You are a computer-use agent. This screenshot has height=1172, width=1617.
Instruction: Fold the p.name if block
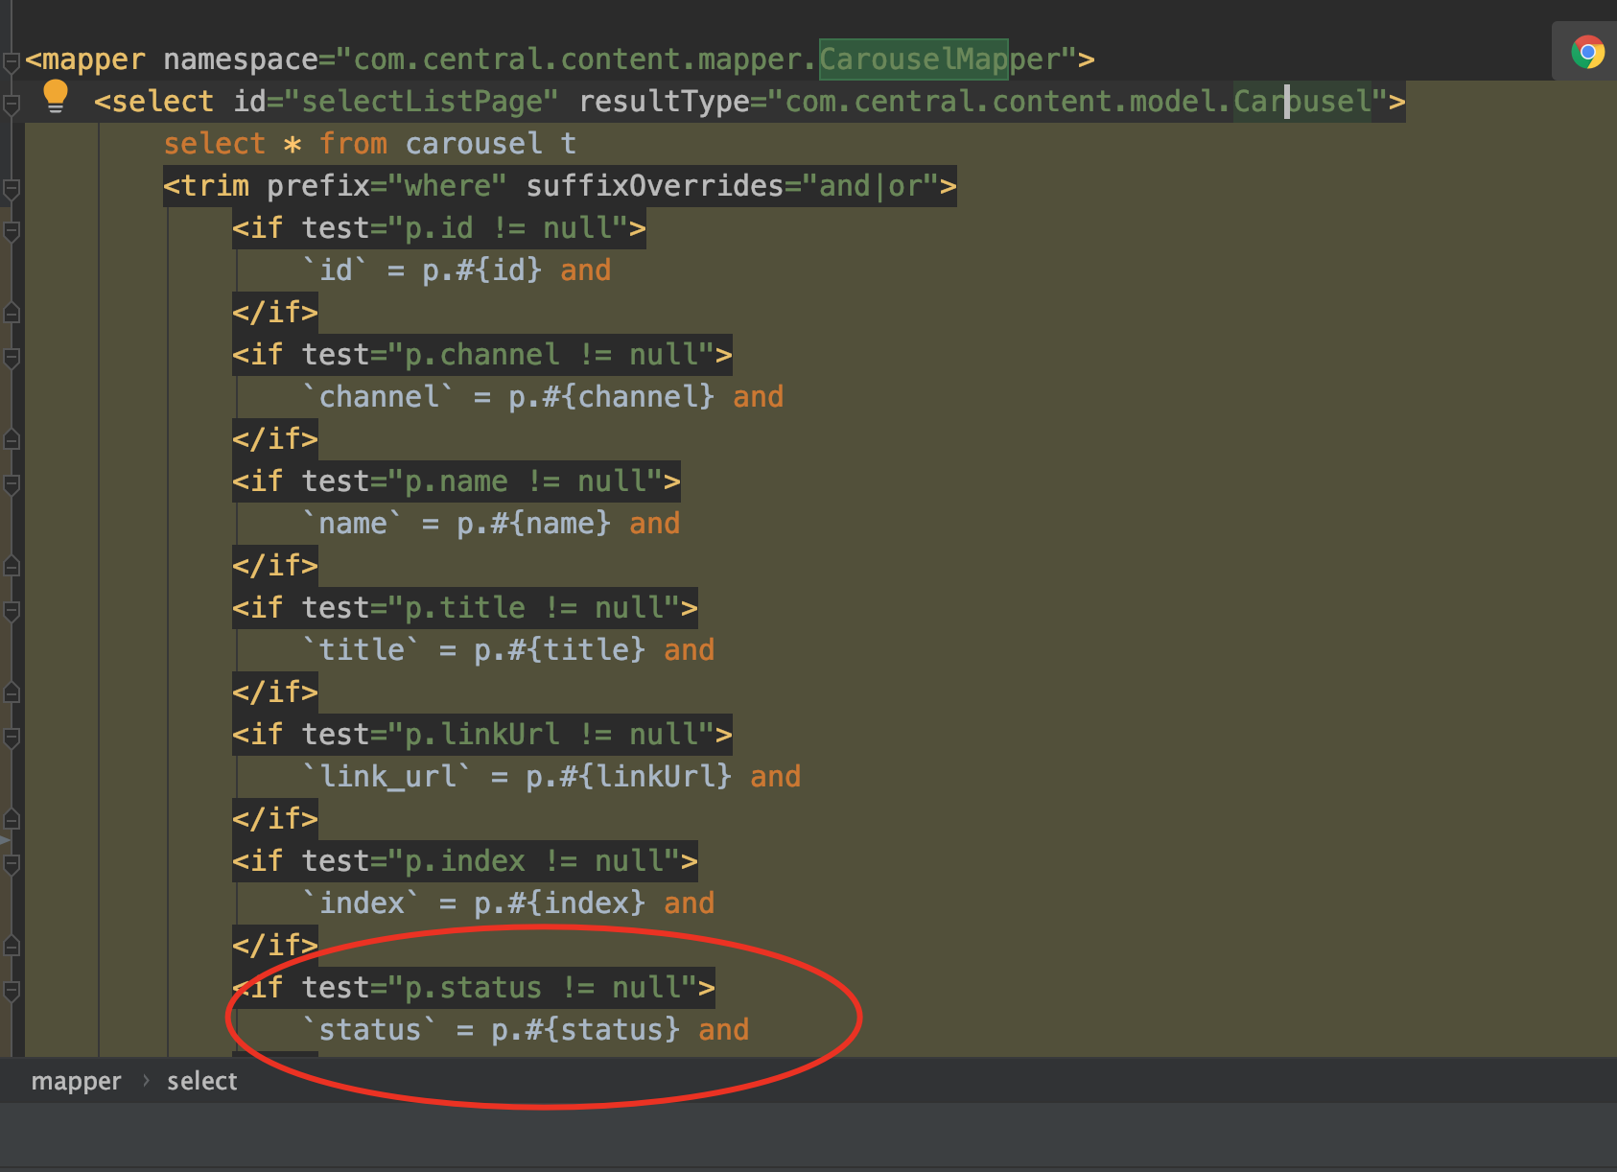click(12, 483)
